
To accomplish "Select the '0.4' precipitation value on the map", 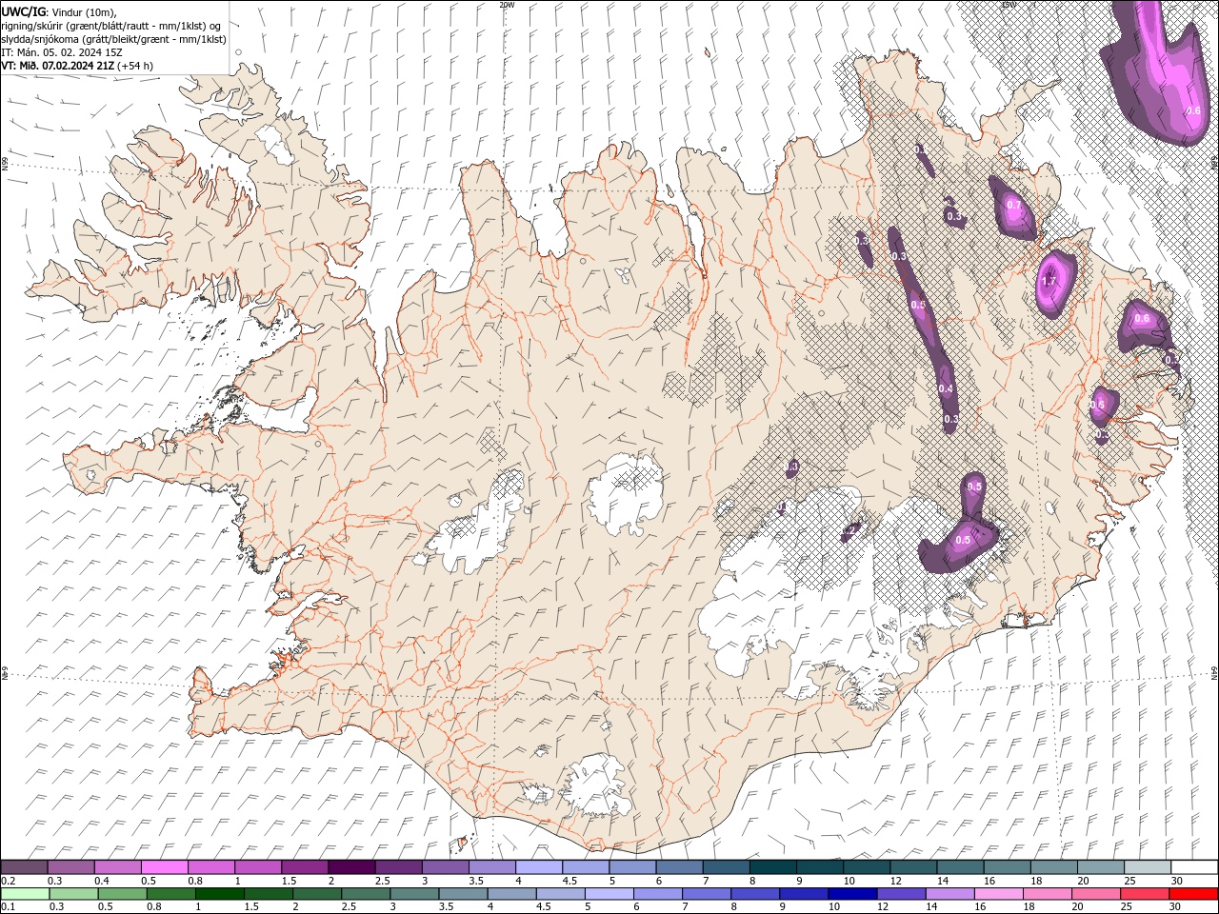I will tap(946, 388).
